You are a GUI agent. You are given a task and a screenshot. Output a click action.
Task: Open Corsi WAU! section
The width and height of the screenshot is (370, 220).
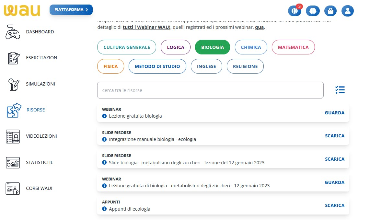pyautogui.click(x=39, y=188)
